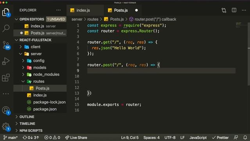Open Explorer views and more actions
The width and height of the screenshot is (250, 141).
coord(59,10)
